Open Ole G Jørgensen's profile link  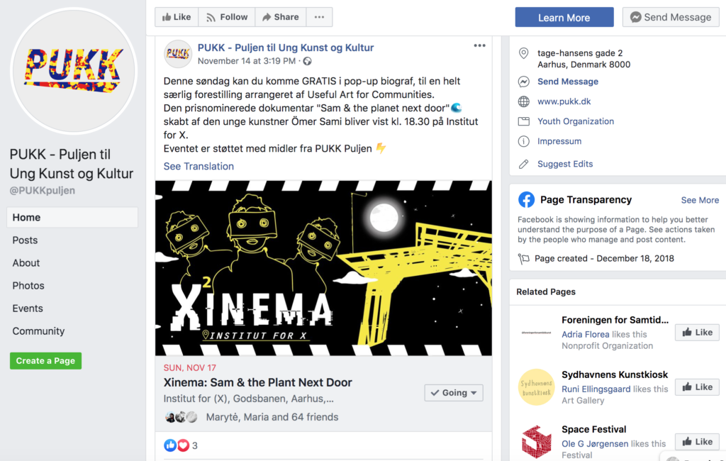[x=595, y=444]
